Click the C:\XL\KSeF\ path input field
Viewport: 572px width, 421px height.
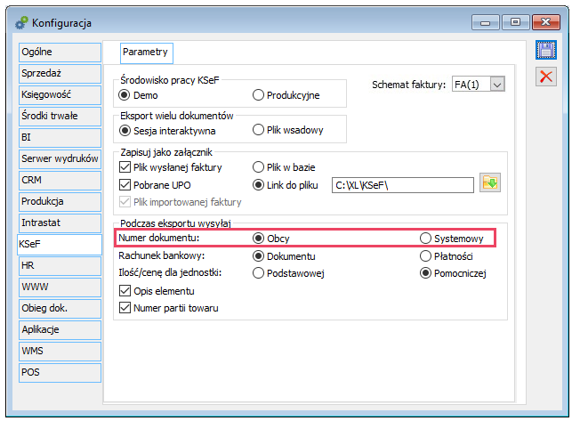[403, 185]
